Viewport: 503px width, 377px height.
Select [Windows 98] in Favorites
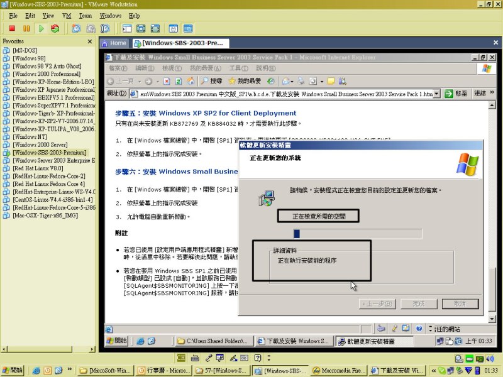pos(29,58)
